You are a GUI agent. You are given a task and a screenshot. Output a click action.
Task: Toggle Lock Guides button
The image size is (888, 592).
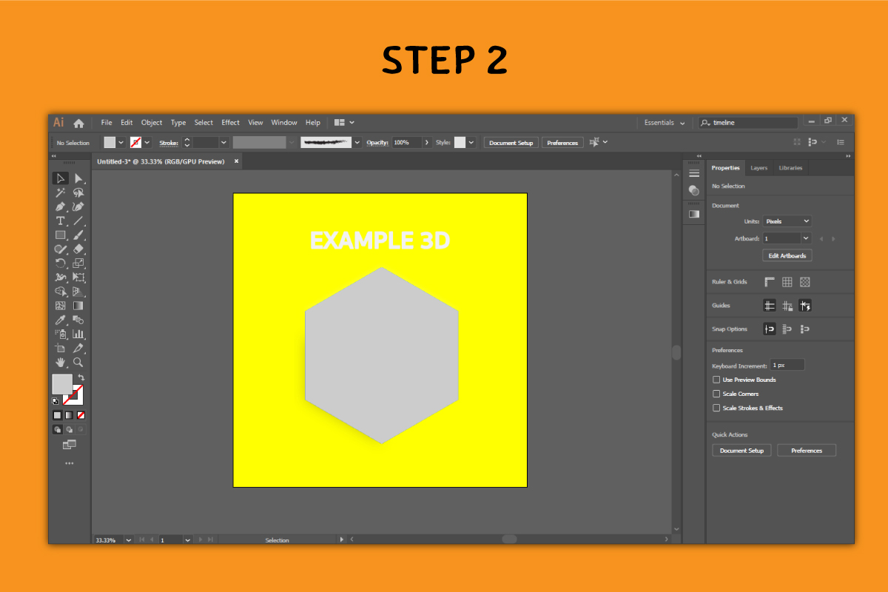coord(787,306)
